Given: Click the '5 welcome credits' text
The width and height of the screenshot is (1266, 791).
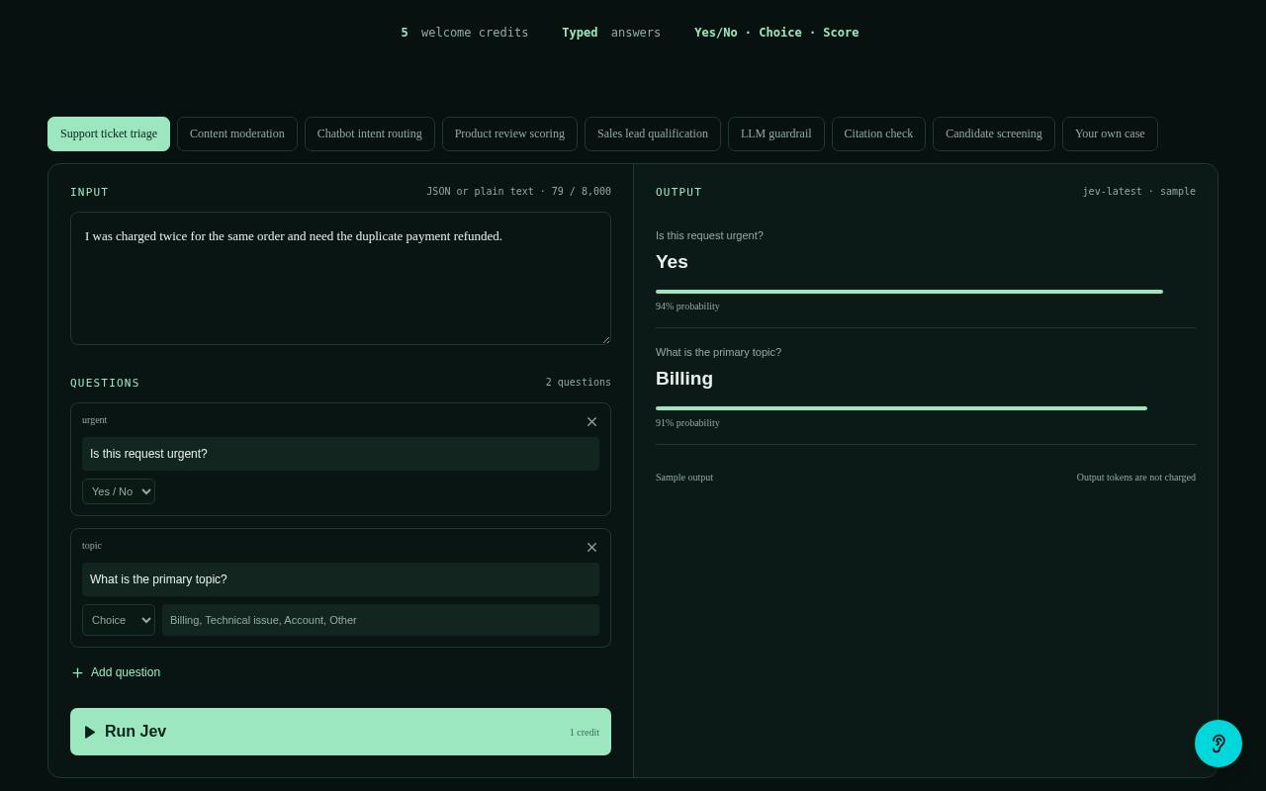Looking at the screenshot, I should click(x=465, y=33).
